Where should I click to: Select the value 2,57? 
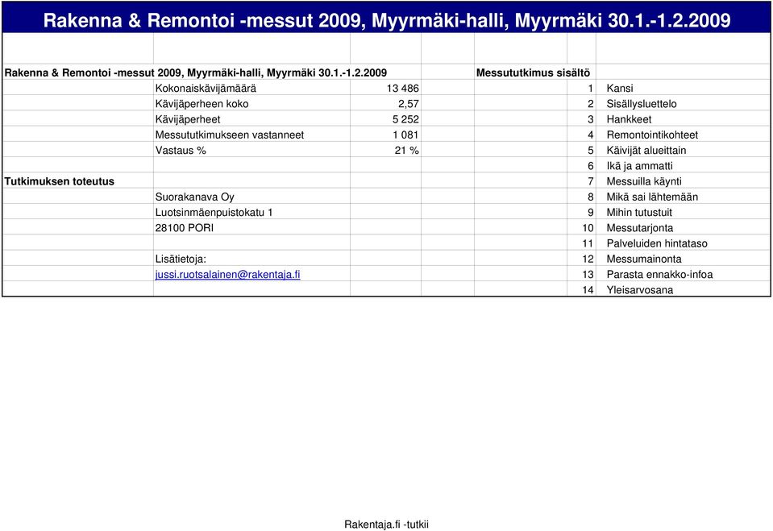point(409,104)
